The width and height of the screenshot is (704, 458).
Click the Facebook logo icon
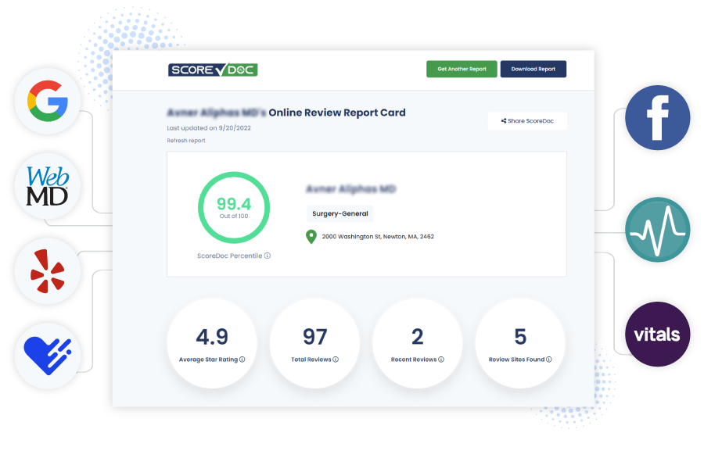pos(657,117)
